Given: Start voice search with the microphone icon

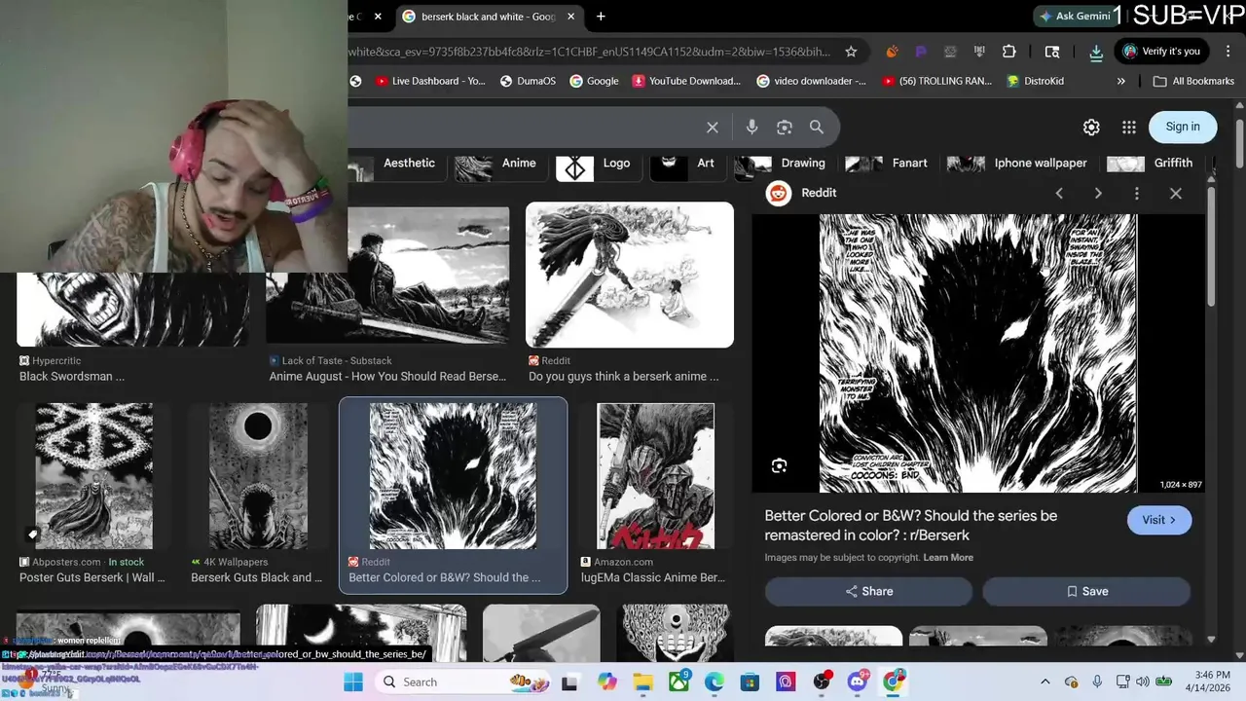Looking at the screenshot, I should click(x=751, y=128).
